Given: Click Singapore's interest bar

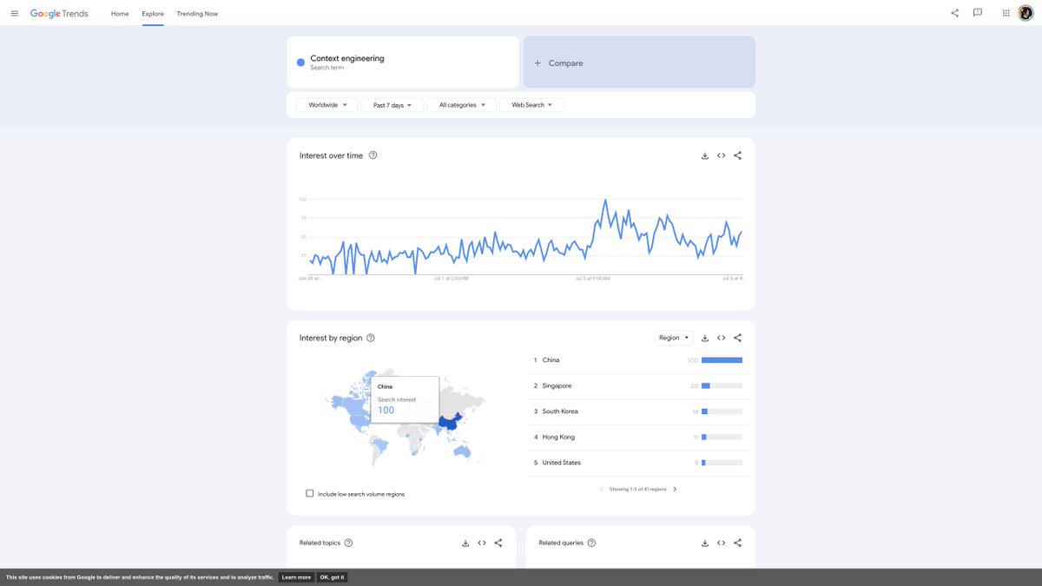Looking at the screenshot, I should coord(722,385).
